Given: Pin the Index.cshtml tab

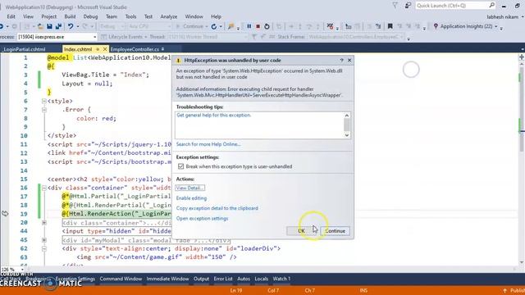Looking at the screenshot, I should coord(98,49).
